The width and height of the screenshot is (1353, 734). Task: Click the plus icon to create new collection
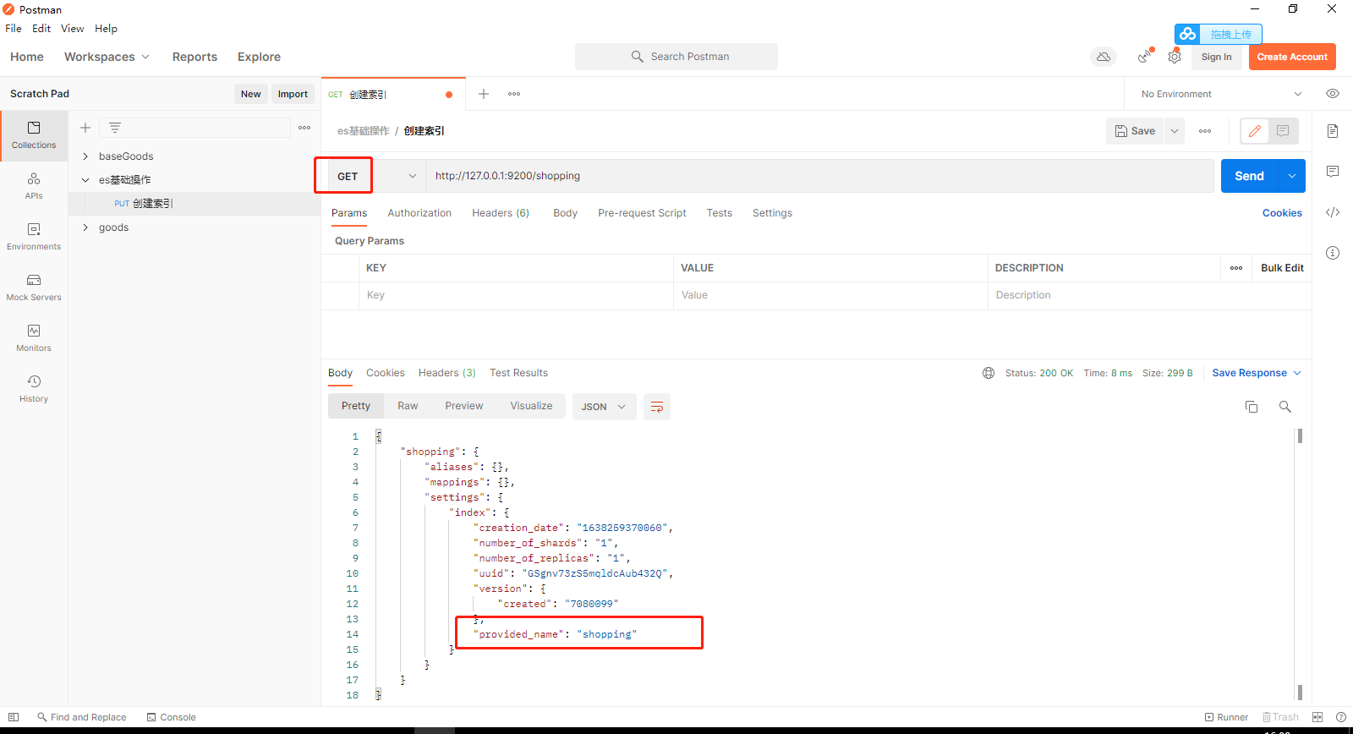(85, 128)
